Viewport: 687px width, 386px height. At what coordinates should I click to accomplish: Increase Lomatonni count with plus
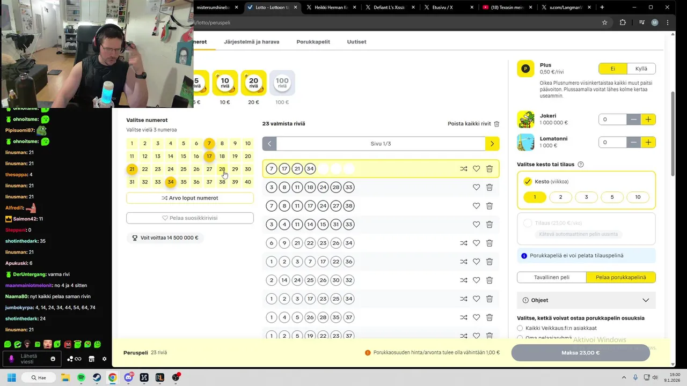coord(648,143)
